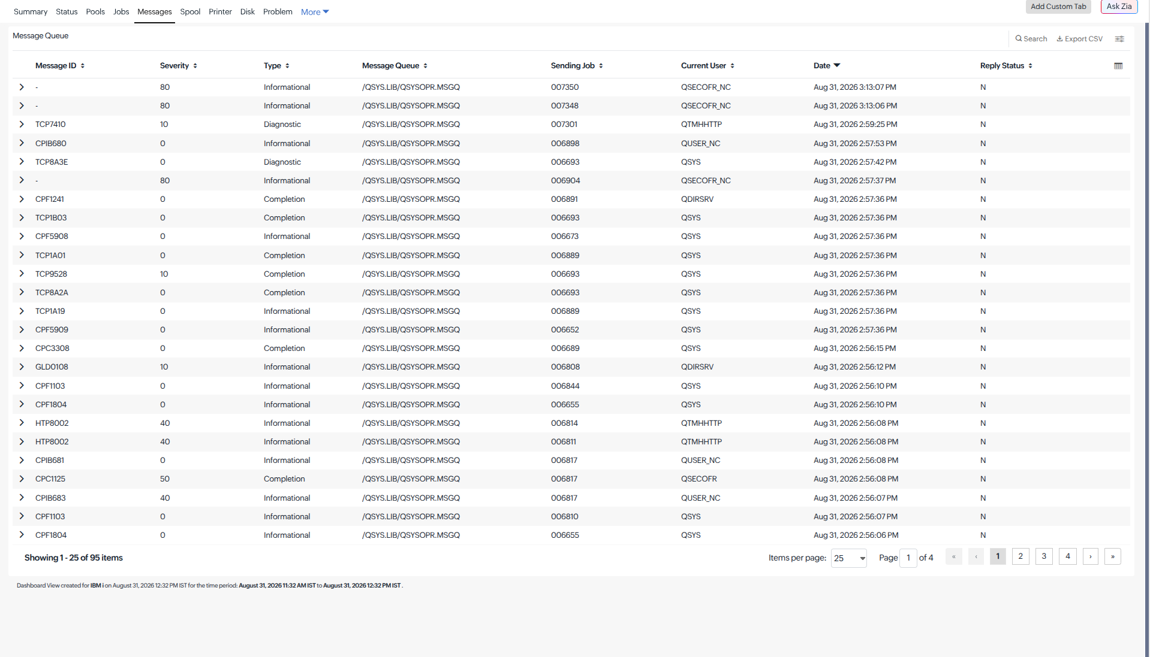
Task: Go to next page arrow
Action: click(x=1091, y=556)
